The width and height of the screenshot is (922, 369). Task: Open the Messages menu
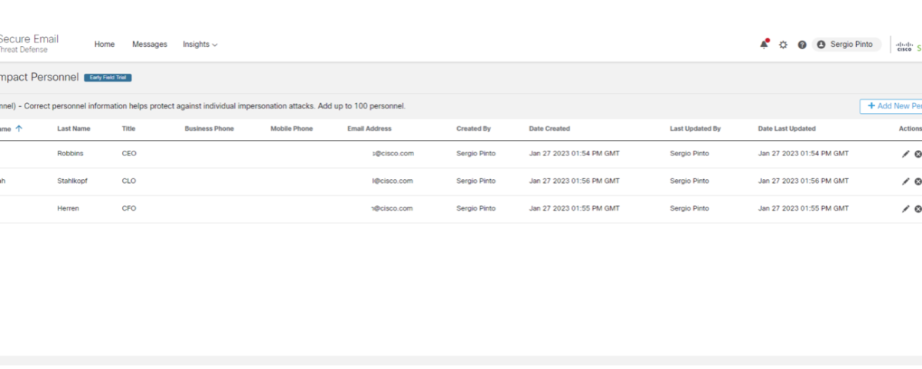point(149,45)
